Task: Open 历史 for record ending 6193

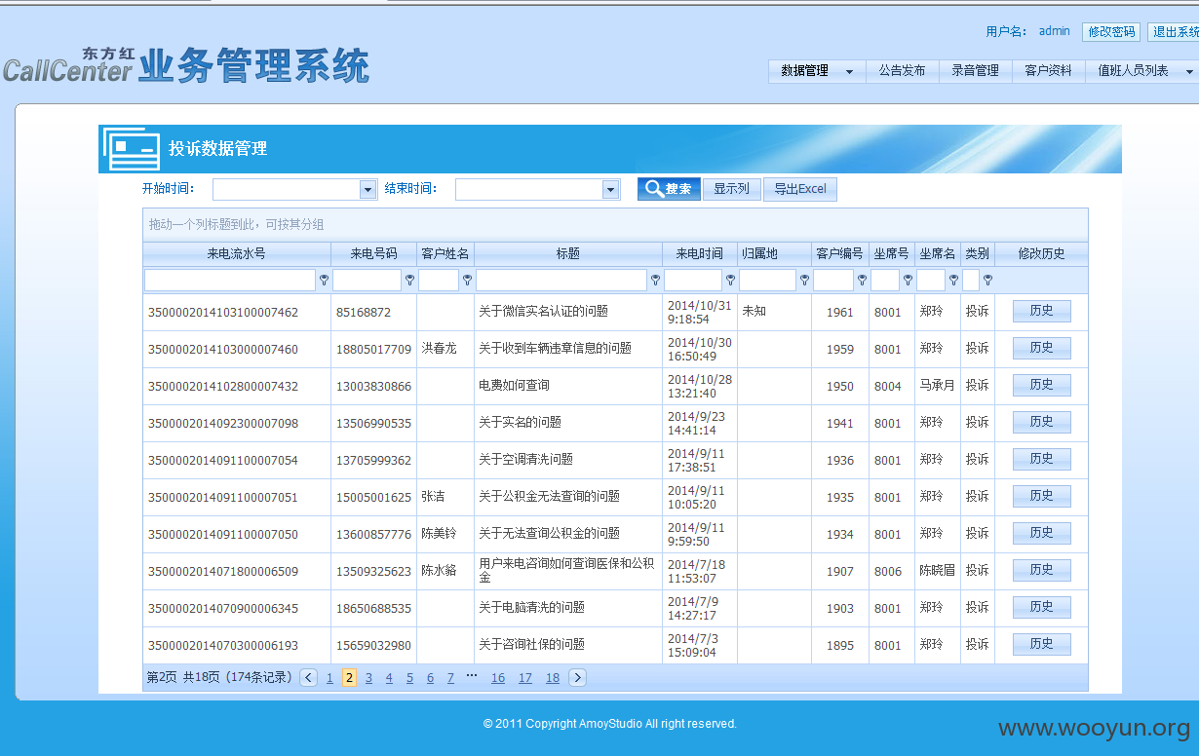Action: pos(1041,644)
